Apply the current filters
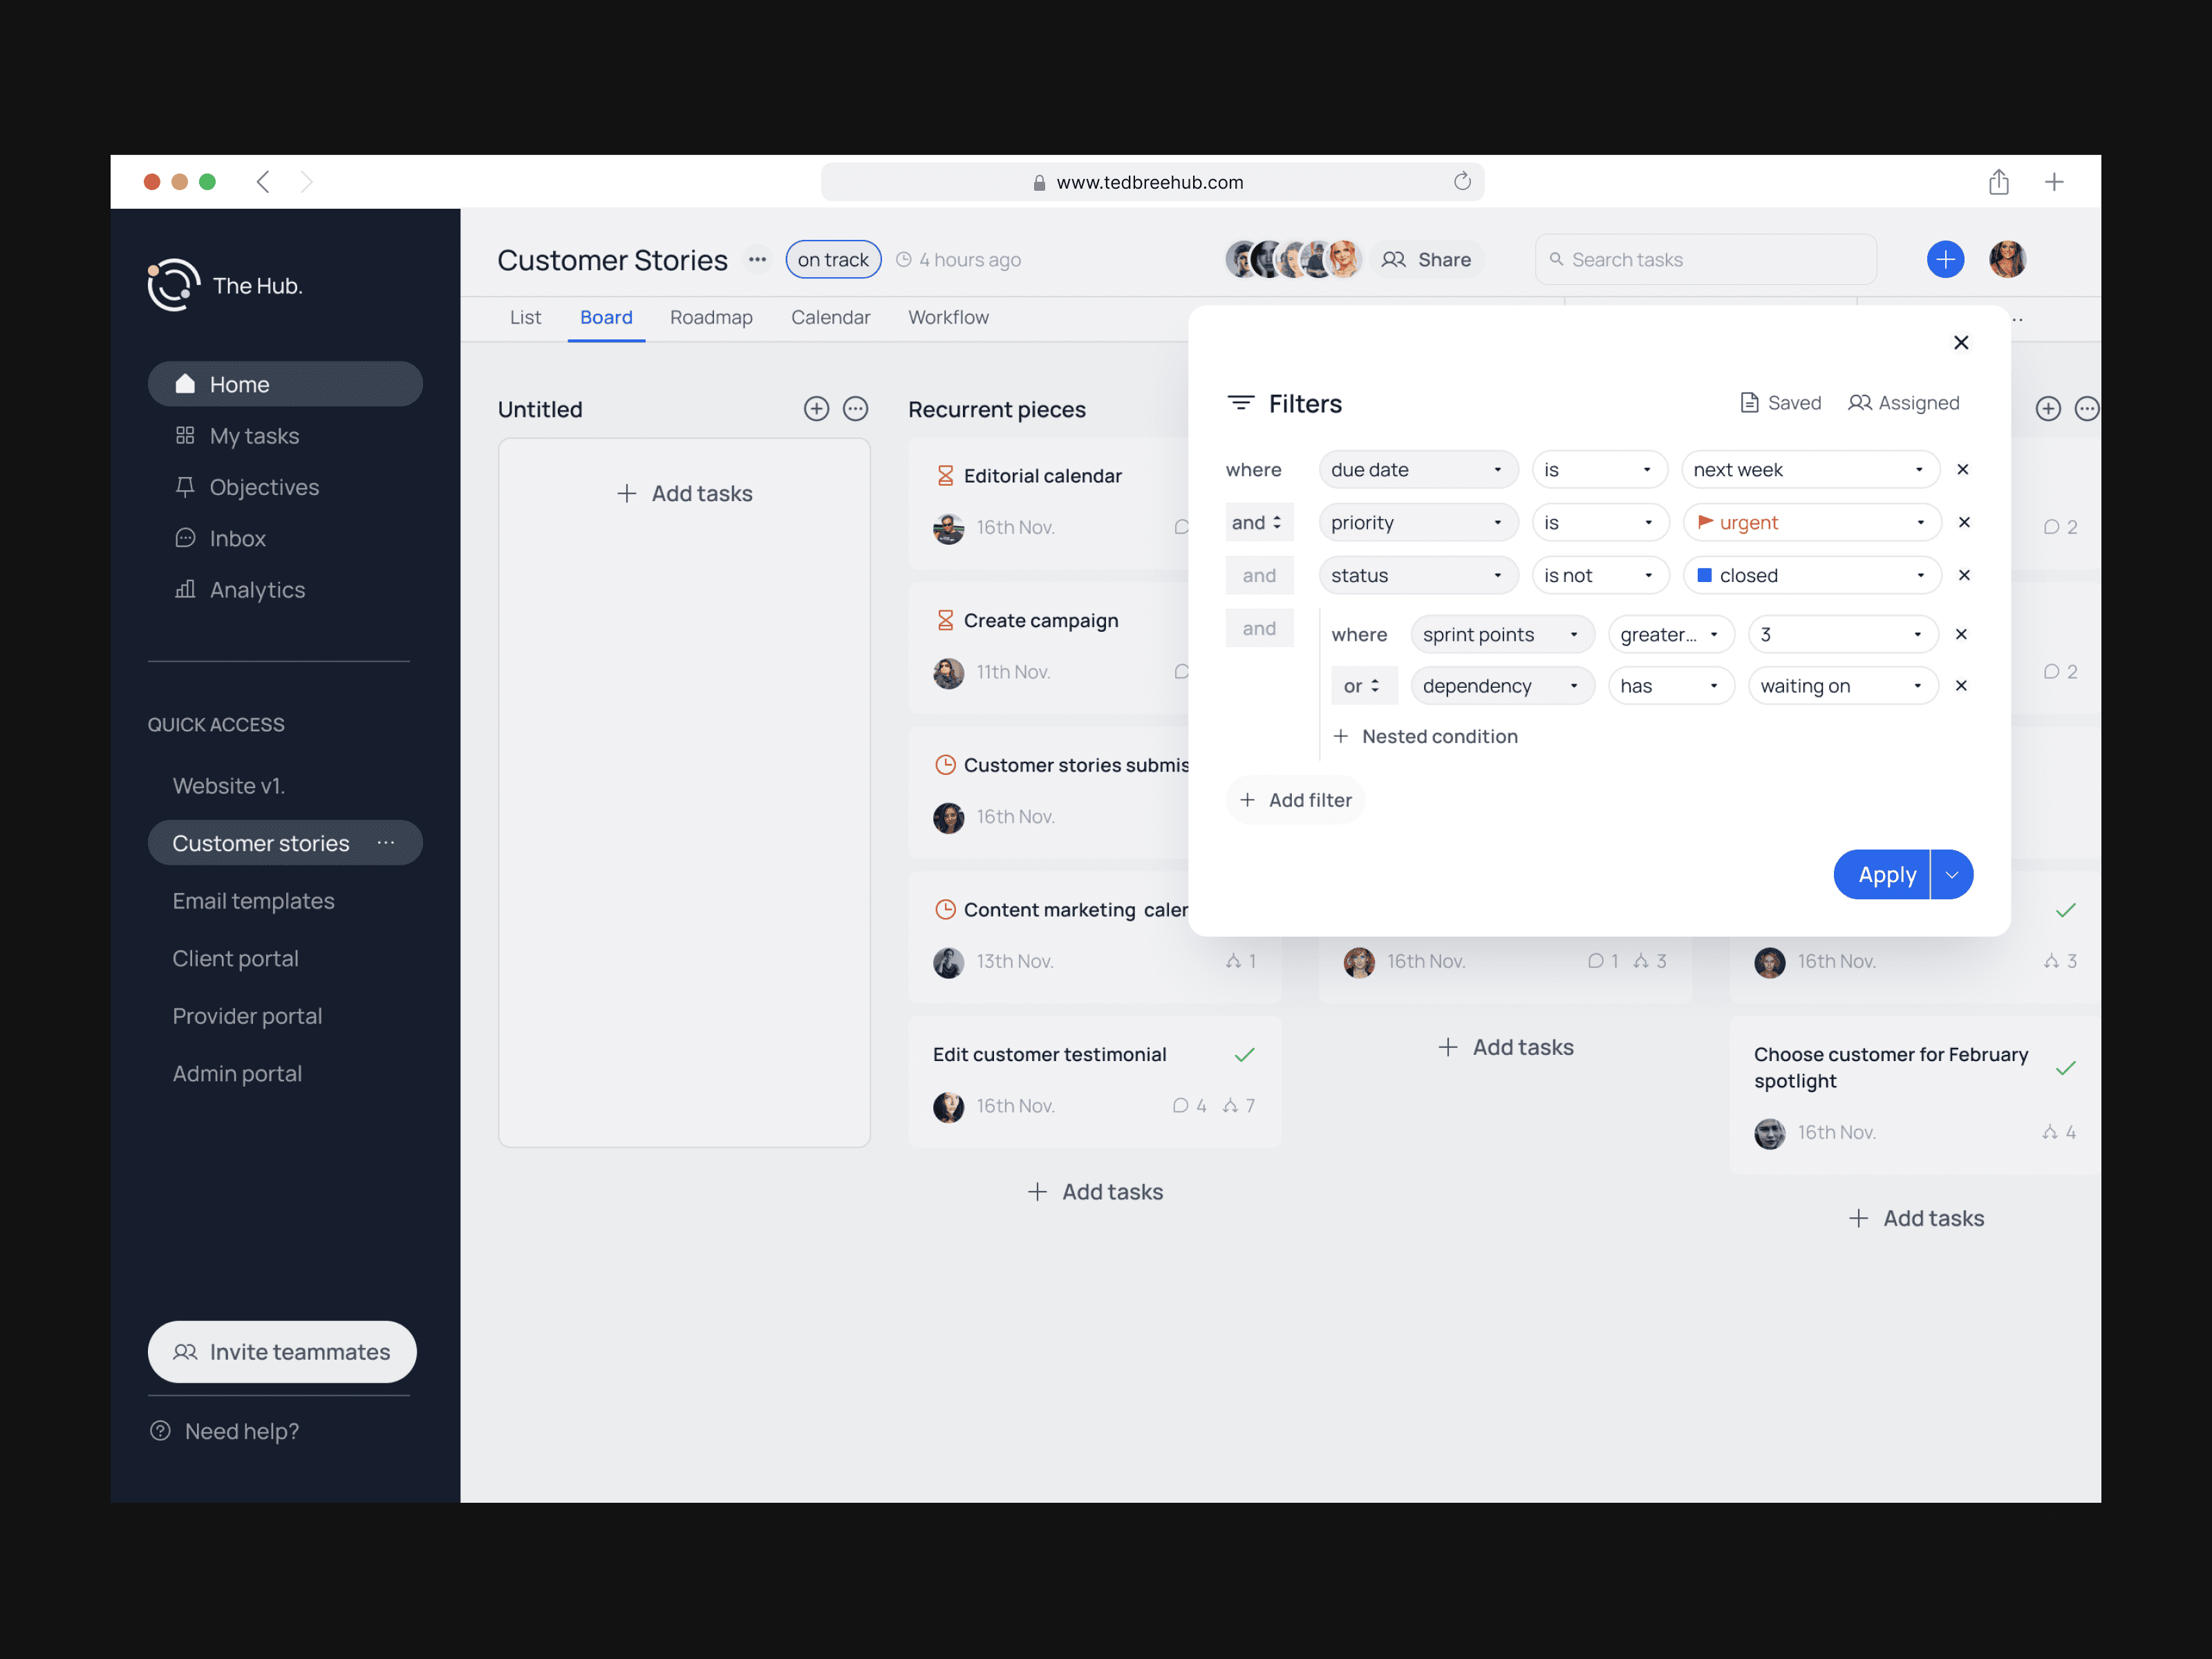 (x=1886, y=873)
